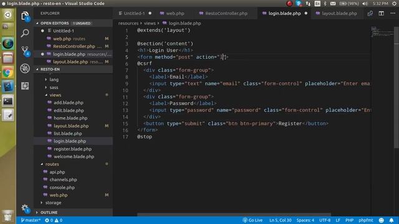Change language mode PHP
Image resolution: width=399 pixels, height=224 pixels.
(349, 220)
